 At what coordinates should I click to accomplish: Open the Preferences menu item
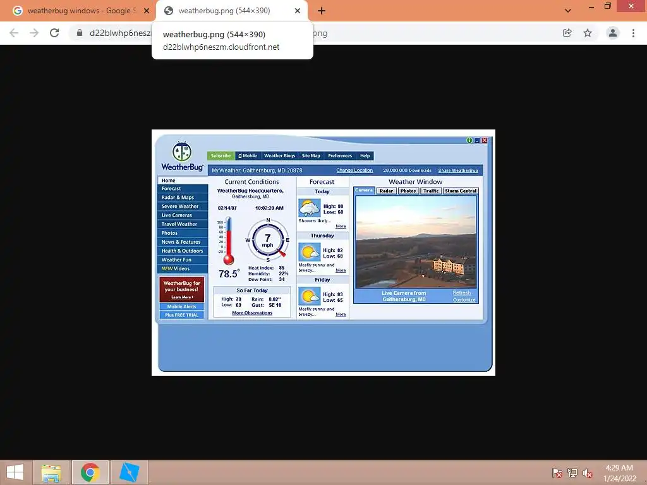(x=339, y=156)
